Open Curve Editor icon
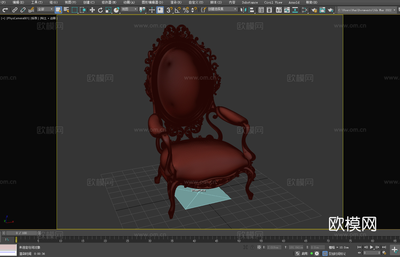 [x=287, y=10]
